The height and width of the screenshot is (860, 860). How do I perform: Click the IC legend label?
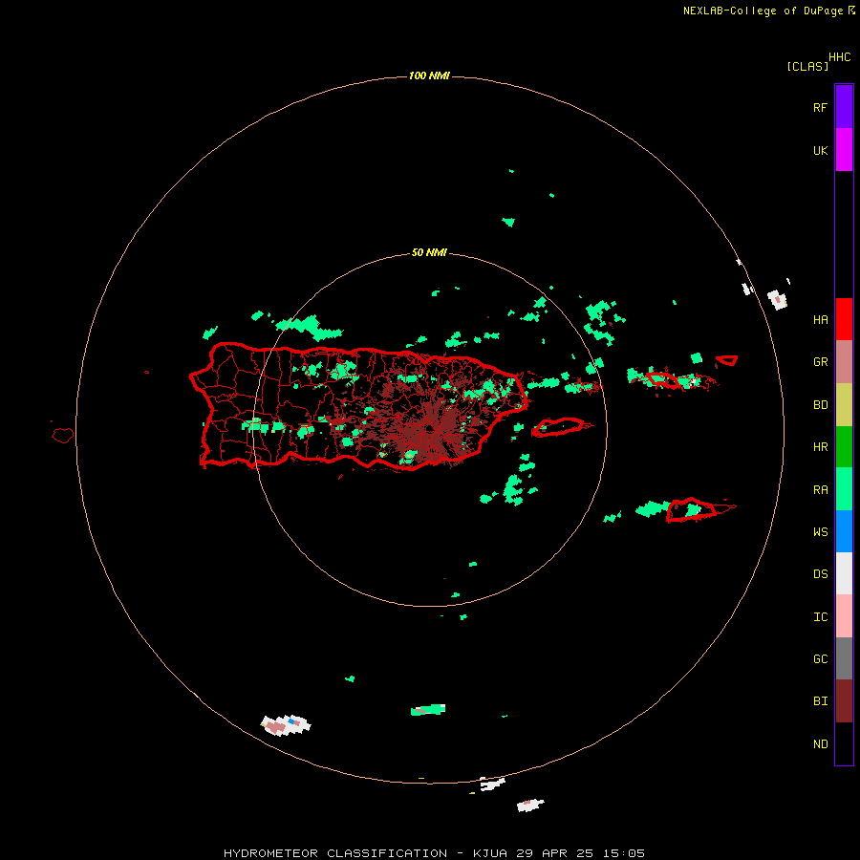(820, 617)
